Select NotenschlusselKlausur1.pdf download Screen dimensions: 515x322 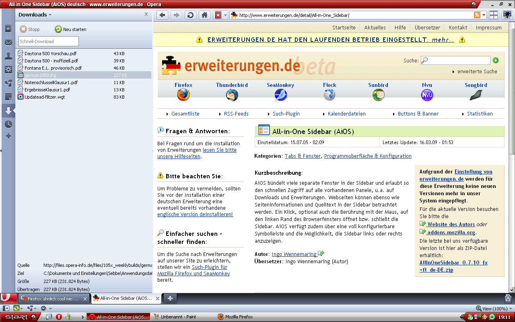coord(84,83)
